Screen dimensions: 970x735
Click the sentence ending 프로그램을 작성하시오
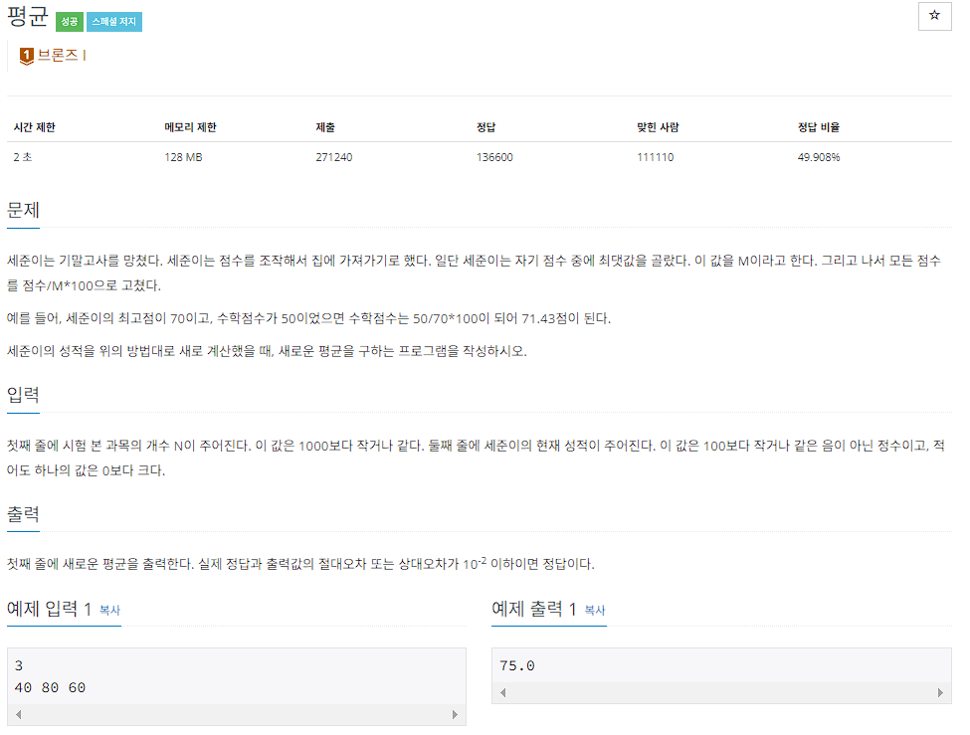pyautogui.click(x=267, y=351)
